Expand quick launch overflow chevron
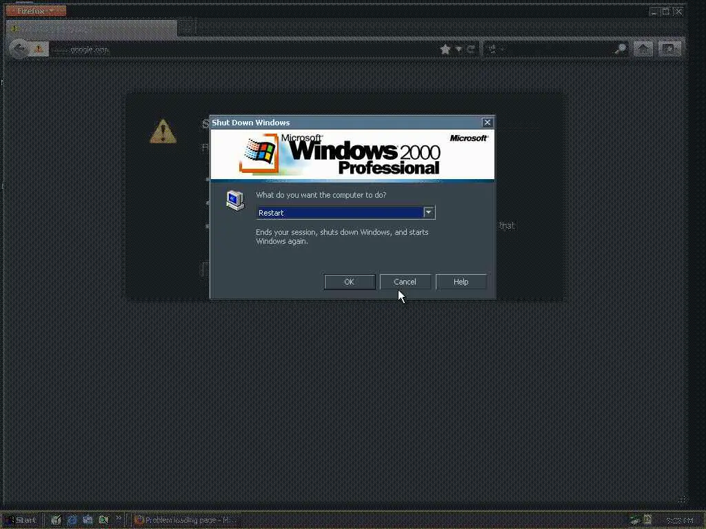The width and height of the screenshot is (706, 529). (119, 518)
